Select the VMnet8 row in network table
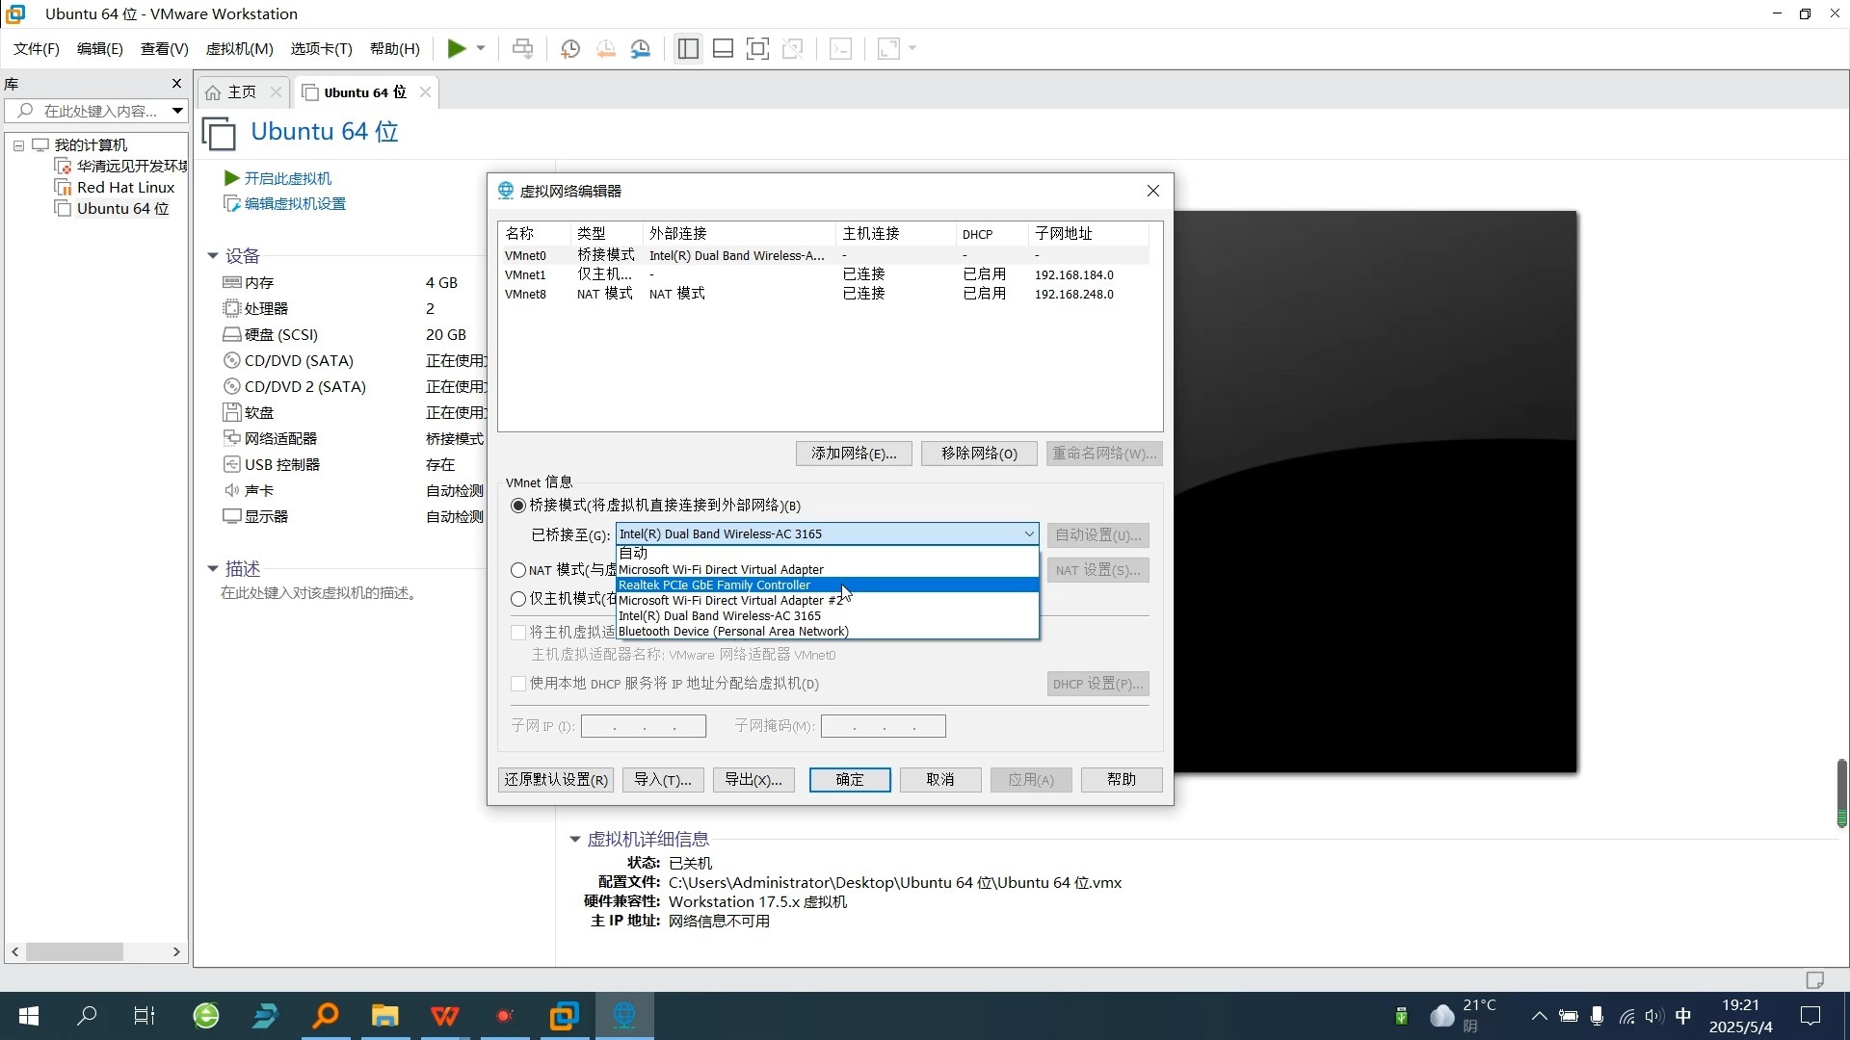The width and height of the screenshot is (1850, 1040). pos(825,294)
